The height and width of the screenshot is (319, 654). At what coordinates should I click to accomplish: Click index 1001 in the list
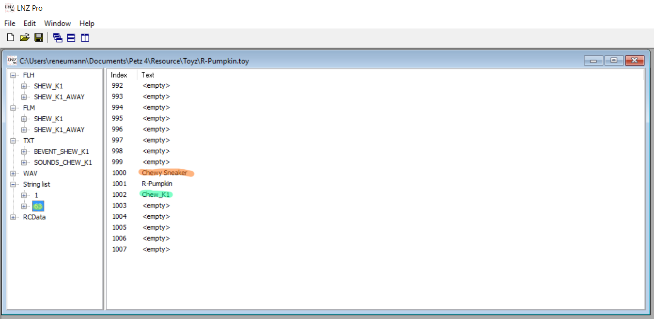pos(119,184)
